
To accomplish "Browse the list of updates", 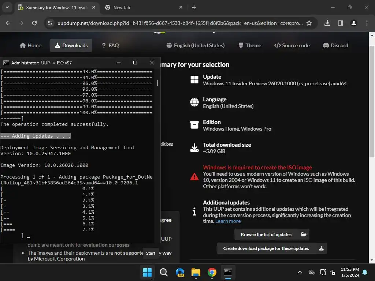I will point(272,235).
